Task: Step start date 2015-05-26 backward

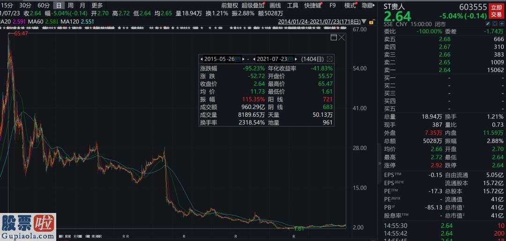Action: (x=201, y=59)
